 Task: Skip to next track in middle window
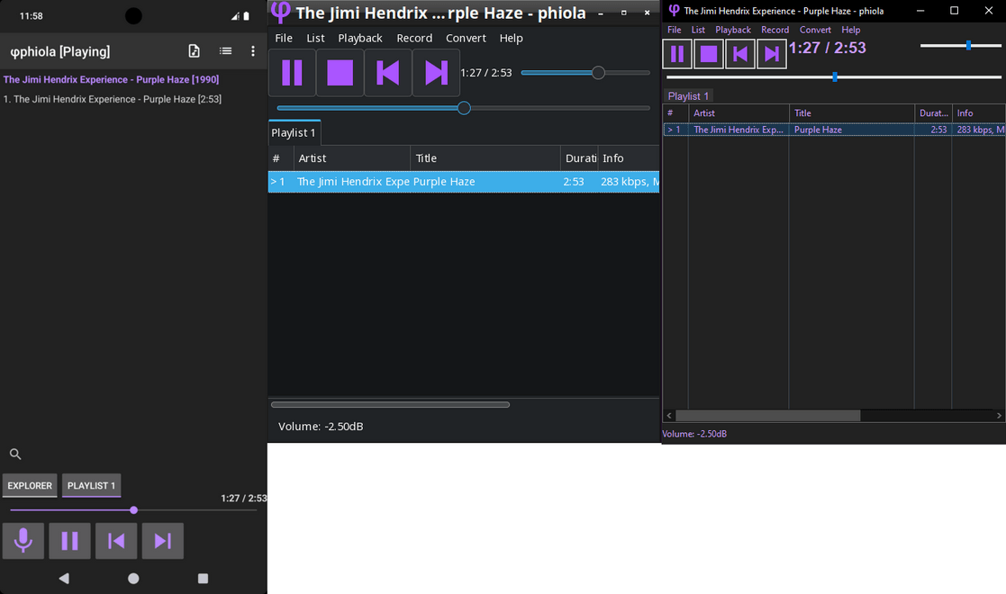(x=436, y=73)
